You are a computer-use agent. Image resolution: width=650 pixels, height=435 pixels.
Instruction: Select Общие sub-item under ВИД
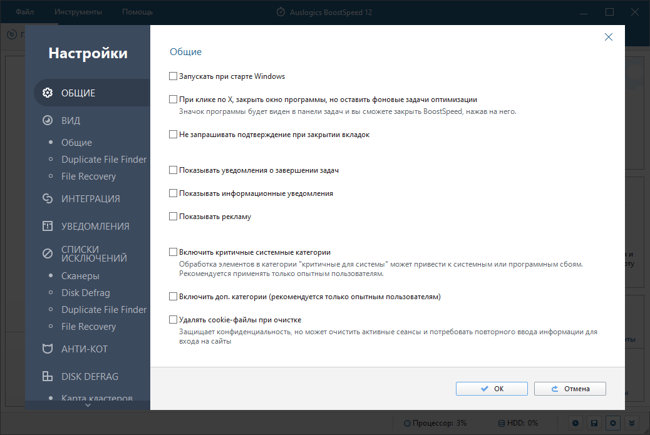76,143
